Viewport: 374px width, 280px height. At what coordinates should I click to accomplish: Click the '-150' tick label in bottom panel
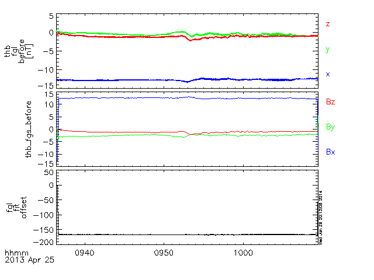[43, 230]
